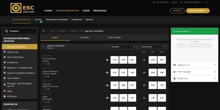This screenshot has height=110, width=220.
Task: Select Liverpool draw odds 4.00
Action: [123, 85]
